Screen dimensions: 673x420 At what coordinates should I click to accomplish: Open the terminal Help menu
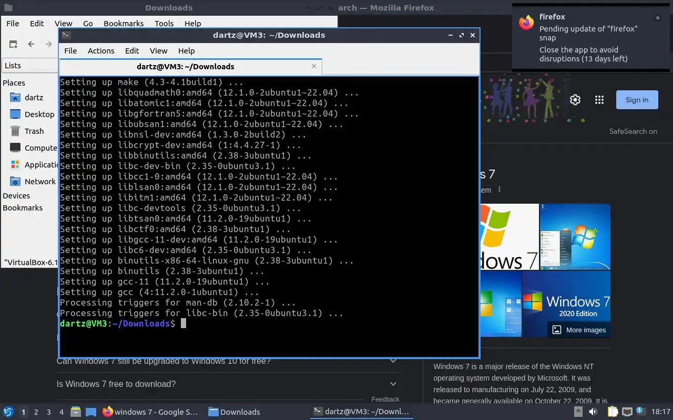coord(187,51)
